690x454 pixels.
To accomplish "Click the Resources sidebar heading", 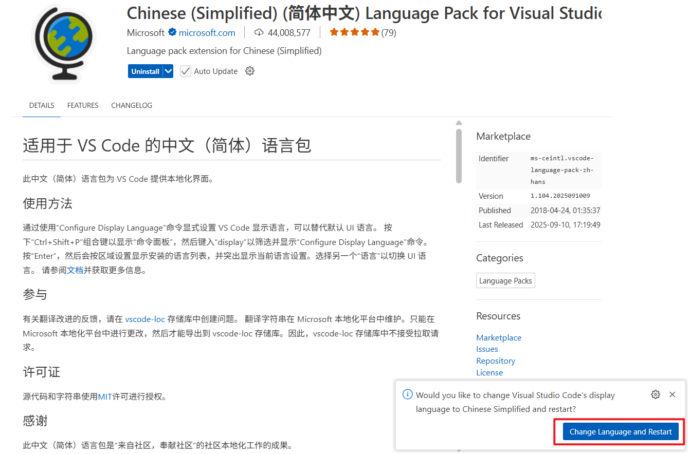I will (498, 316).
